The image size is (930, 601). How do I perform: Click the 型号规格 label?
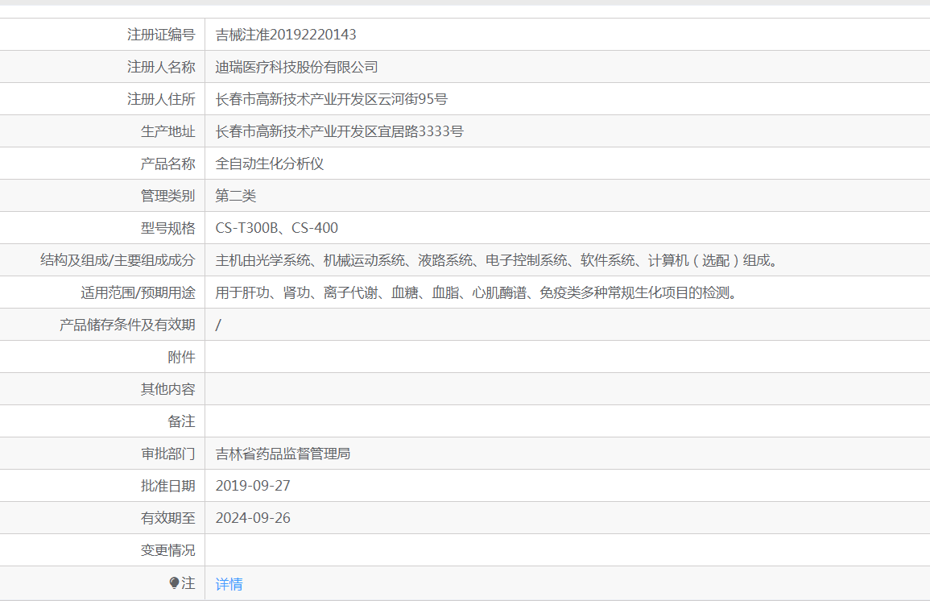tap(167, 228)
